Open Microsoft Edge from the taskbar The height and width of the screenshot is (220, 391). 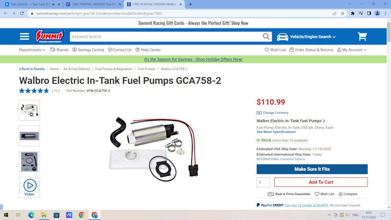pyautogui.click(x=31, y=215)
